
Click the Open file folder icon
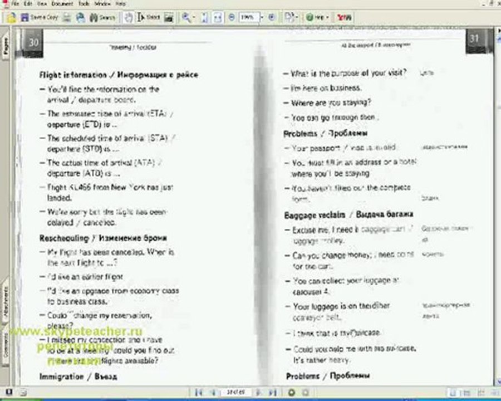click(11, 17)
